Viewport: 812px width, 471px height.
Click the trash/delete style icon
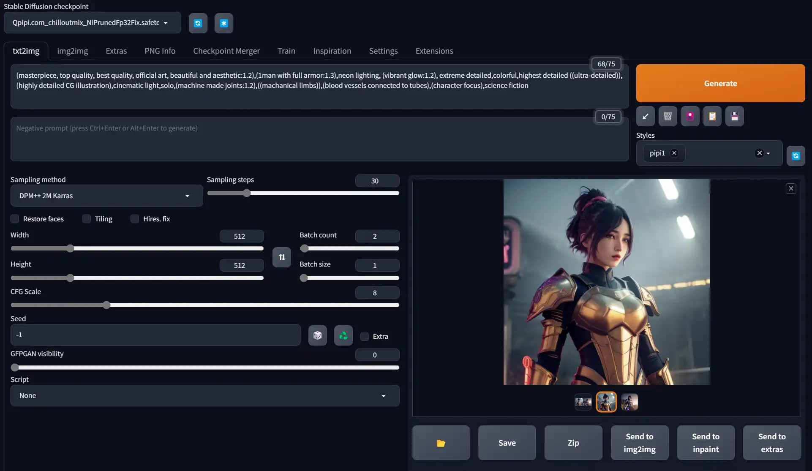point(668,116)
